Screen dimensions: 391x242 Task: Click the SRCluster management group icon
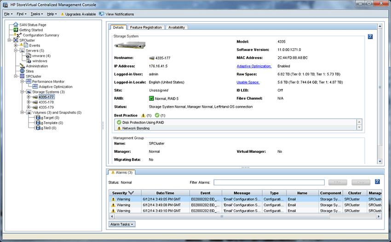pyautogui.click(x=16, y=40)
